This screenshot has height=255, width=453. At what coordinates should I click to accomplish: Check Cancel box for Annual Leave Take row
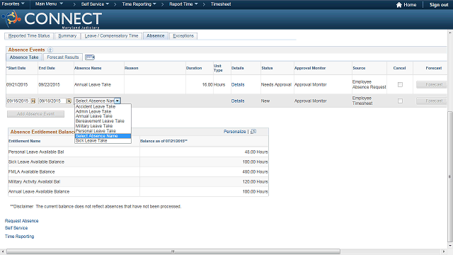pos(400,85)
